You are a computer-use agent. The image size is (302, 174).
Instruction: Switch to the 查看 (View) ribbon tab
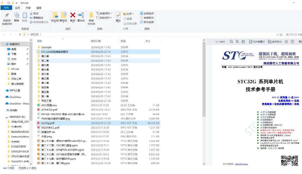(x=39, y=8)
